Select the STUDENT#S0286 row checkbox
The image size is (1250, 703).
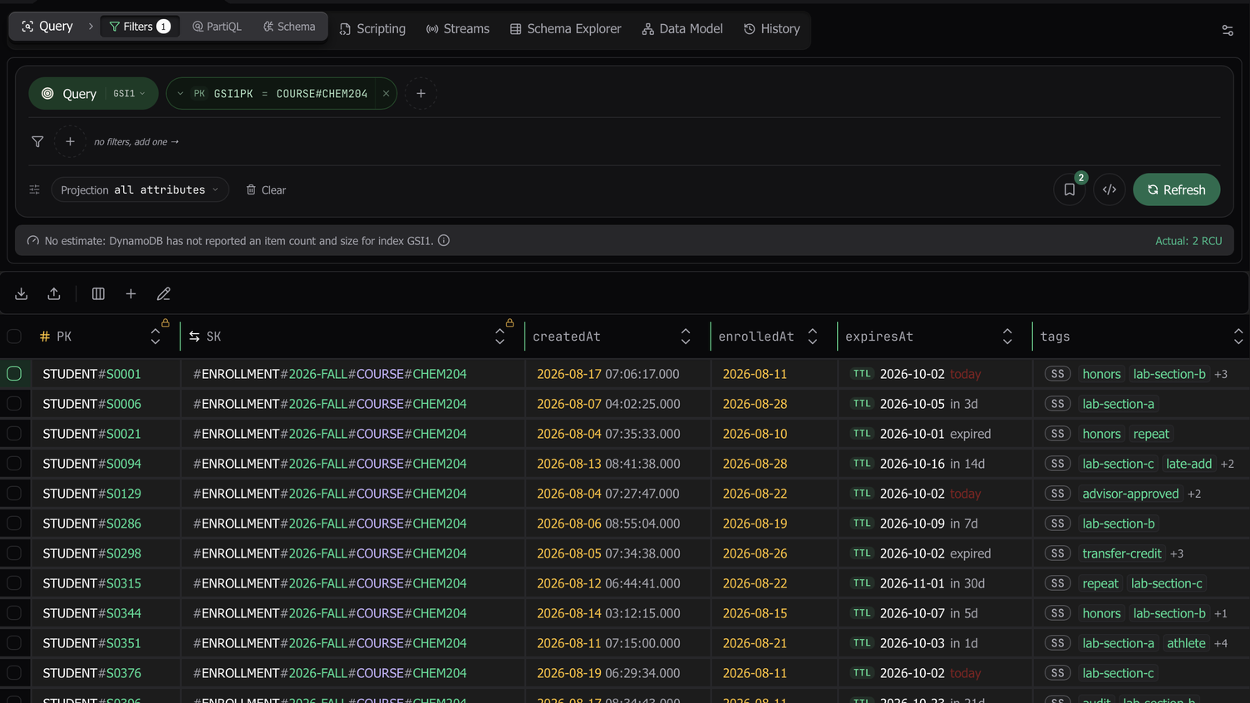coord(14,524)
